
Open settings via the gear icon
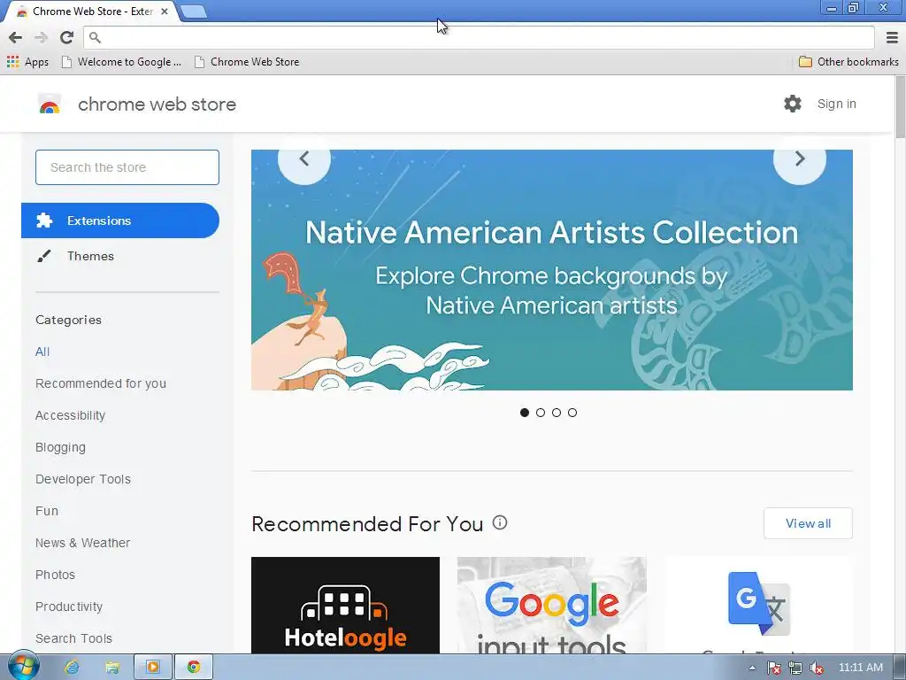coord(792,104)
